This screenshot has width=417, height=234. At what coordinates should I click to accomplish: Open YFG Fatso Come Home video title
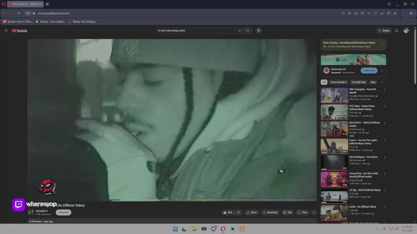362,108
